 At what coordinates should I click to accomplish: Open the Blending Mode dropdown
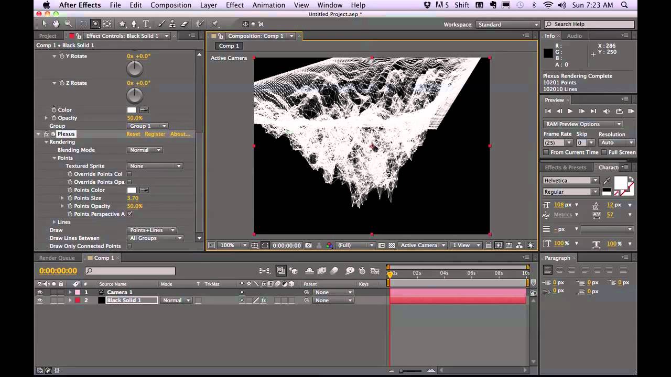coord(145,150)
